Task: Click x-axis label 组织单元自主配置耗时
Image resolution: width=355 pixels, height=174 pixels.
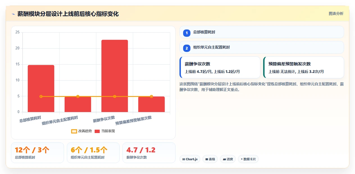Action: [60, 120]
